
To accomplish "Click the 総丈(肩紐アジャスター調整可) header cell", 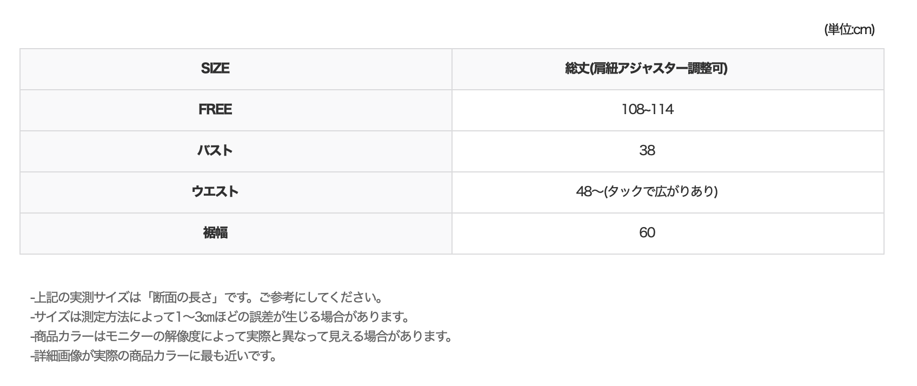I will coord(647,69).
